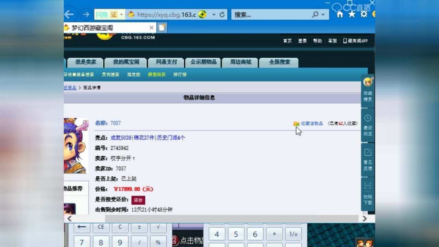Click the address bar URL xyq.cbg.163
Screen dimensions: 439x247
tap(166, 15)
